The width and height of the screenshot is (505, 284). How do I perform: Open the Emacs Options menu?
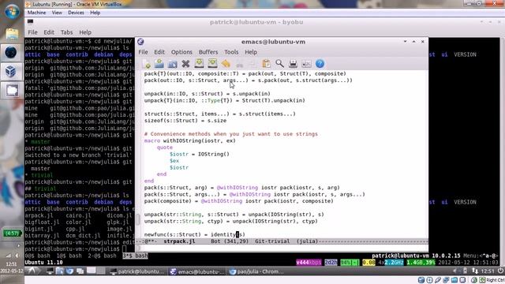(x=181, y=52)
